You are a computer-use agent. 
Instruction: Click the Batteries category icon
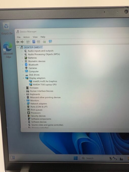tap(26, 58)
